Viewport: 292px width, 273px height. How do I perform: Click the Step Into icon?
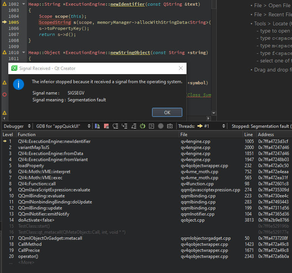(124, 126)
